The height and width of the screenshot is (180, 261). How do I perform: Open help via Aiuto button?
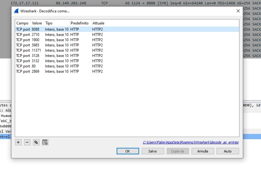(228, 151)
